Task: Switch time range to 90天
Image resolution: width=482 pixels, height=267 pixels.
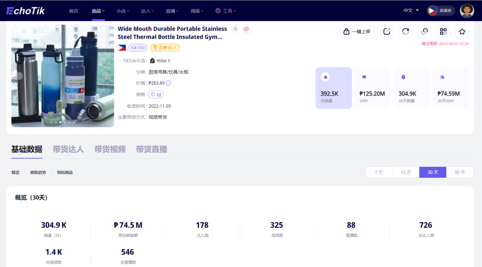Action: pos(460,172)
